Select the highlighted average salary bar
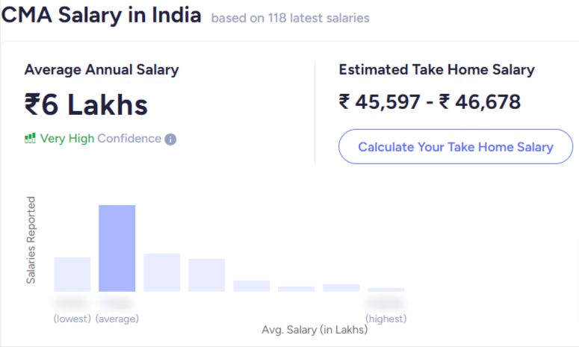The height and width of the screenshot is (347, 579). [x=117, y=248]
